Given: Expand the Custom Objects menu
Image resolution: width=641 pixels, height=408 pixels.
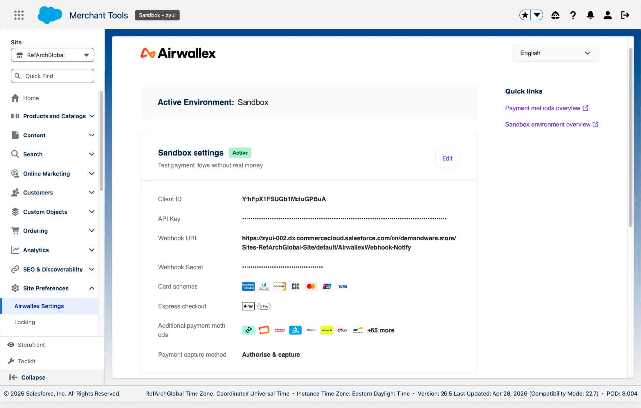Looking at the screenshot, I should pyautogui.click(x=52, y=212).
